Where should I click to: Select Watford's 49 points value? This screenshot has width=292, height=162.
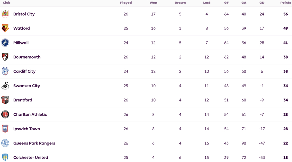(x=286, y=29)
